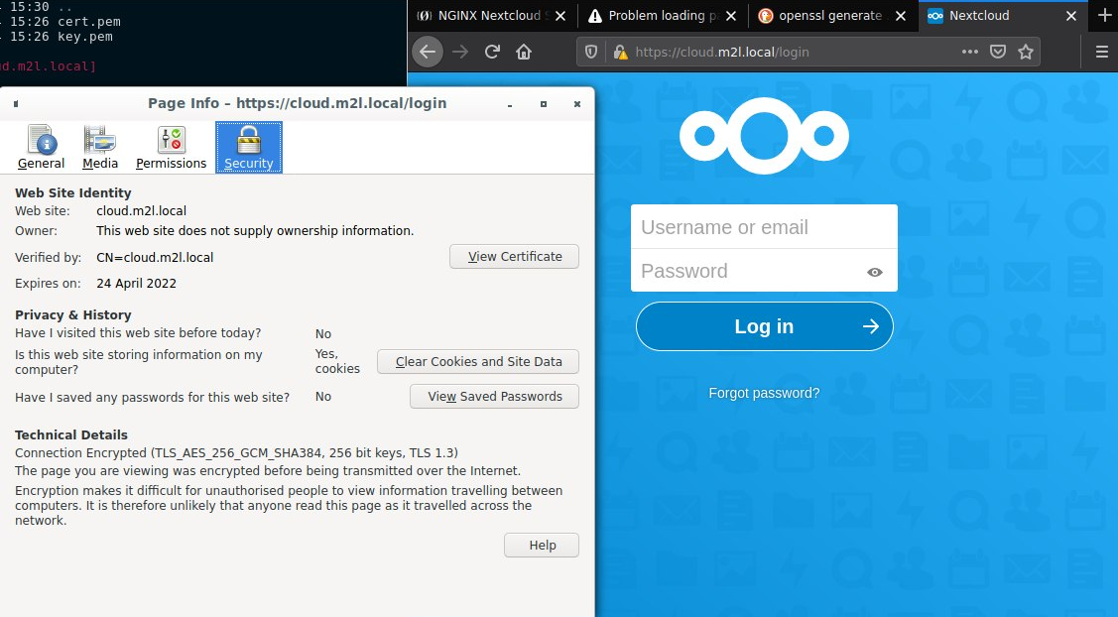The width and height of the screenshot is (1118, 617).
Task: Minimize the Page Info window
Action: [510, 105]
